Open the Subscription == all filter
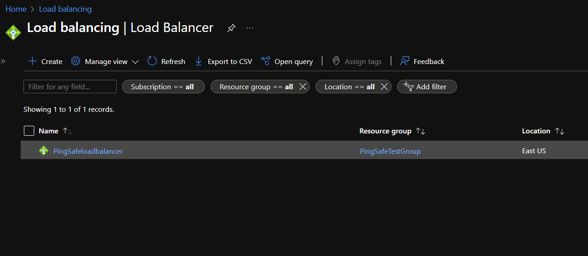Image resolution: width=588 pixels, height=256 pixels. [x=163, y=87]
